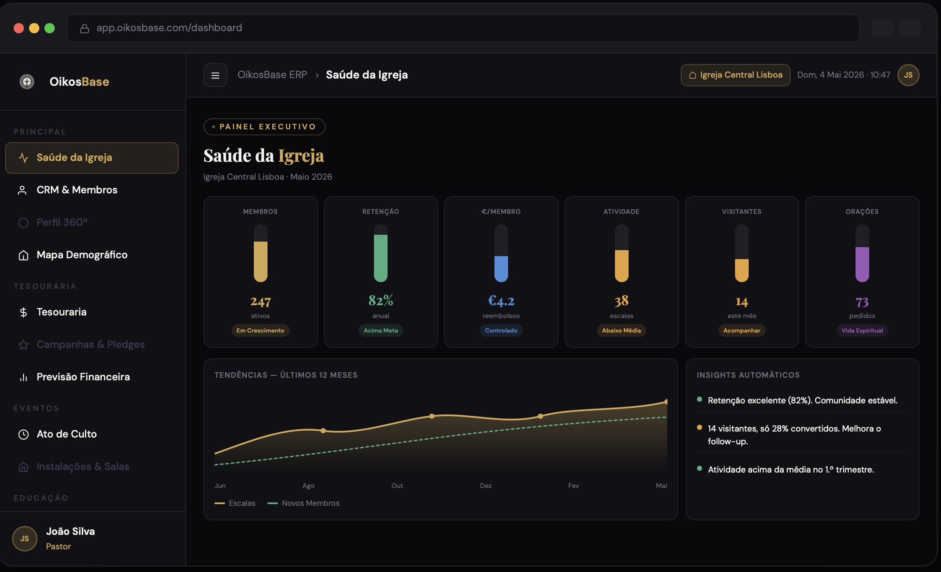The height and width of the screenshot is (572, 941).
Task: Open Mapa Demográfico page
Action: tap(91, 255)
